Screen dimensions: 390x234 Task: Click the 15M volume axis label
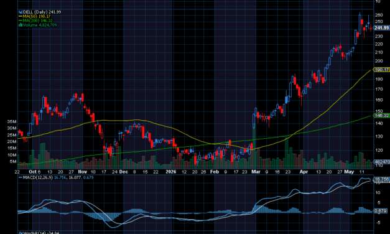coord(12,148)
